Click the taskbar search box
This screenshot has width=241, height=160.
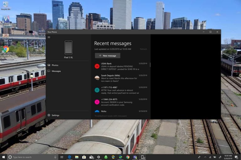click(x=33, y=157)
